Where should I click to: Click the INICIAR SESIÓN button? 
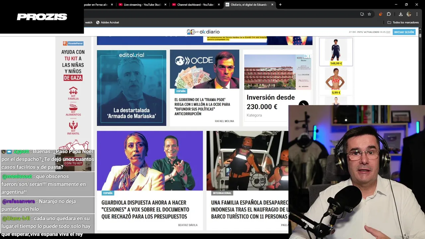point(404,32)
